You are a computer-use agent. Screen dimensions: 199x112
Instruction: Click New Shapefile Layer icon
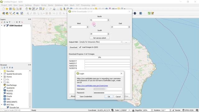point(11,13)
